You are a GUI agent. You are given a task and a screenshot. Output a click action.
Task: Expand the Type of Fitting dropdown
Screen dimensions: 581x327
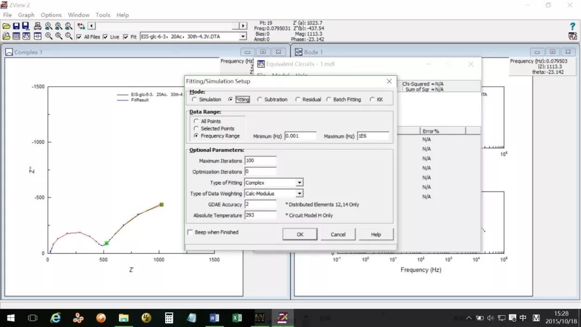tap(300, 182)
